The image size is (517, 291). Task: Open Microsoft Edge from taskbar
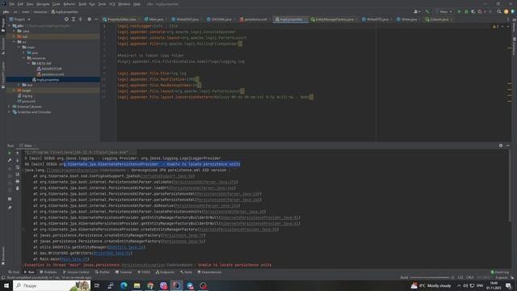(x=124, y=285)
